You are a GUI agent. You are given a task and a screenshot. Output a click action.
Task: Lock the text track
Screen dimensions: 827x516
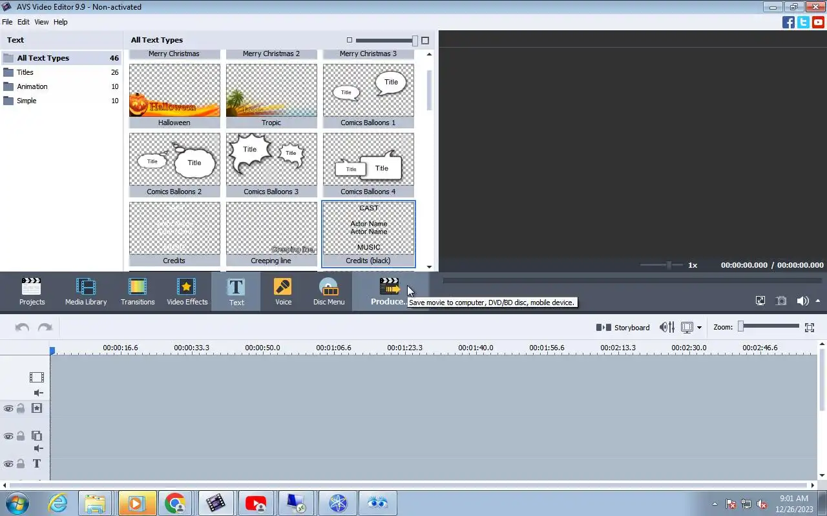click(21, 464)
